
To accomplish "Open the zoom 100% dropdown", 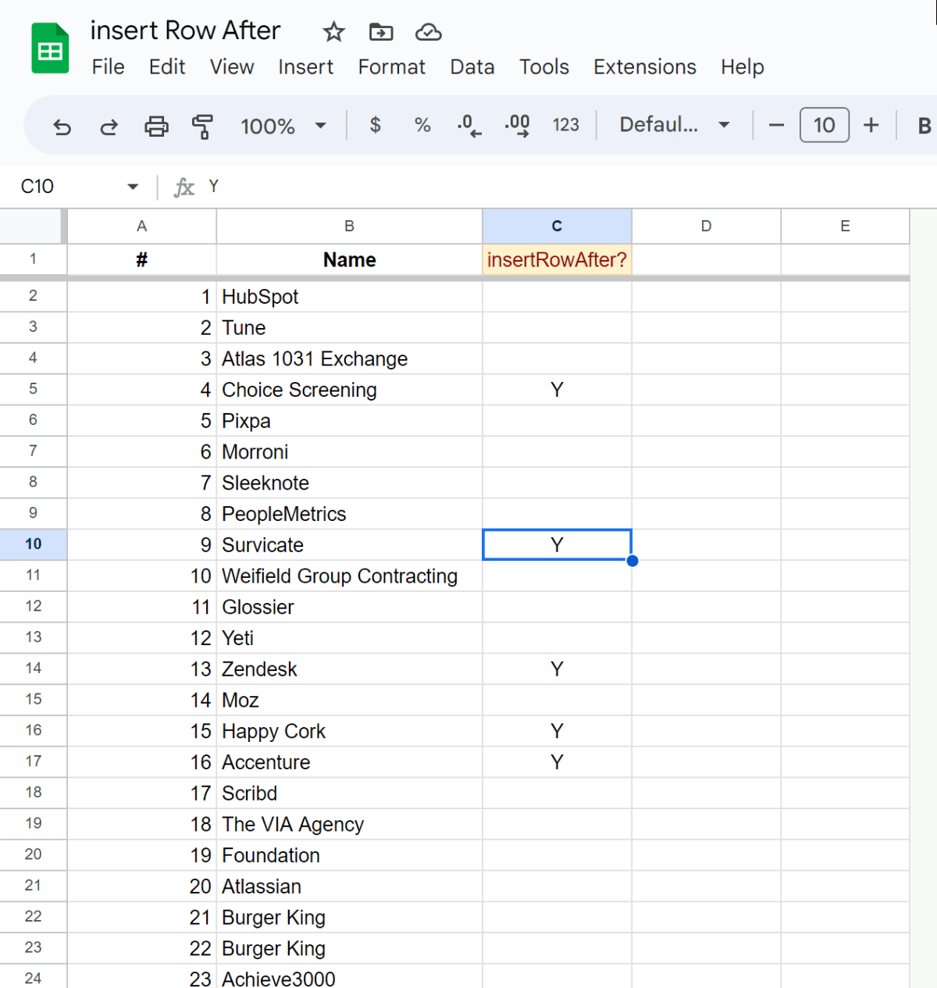I will (283, 126).
